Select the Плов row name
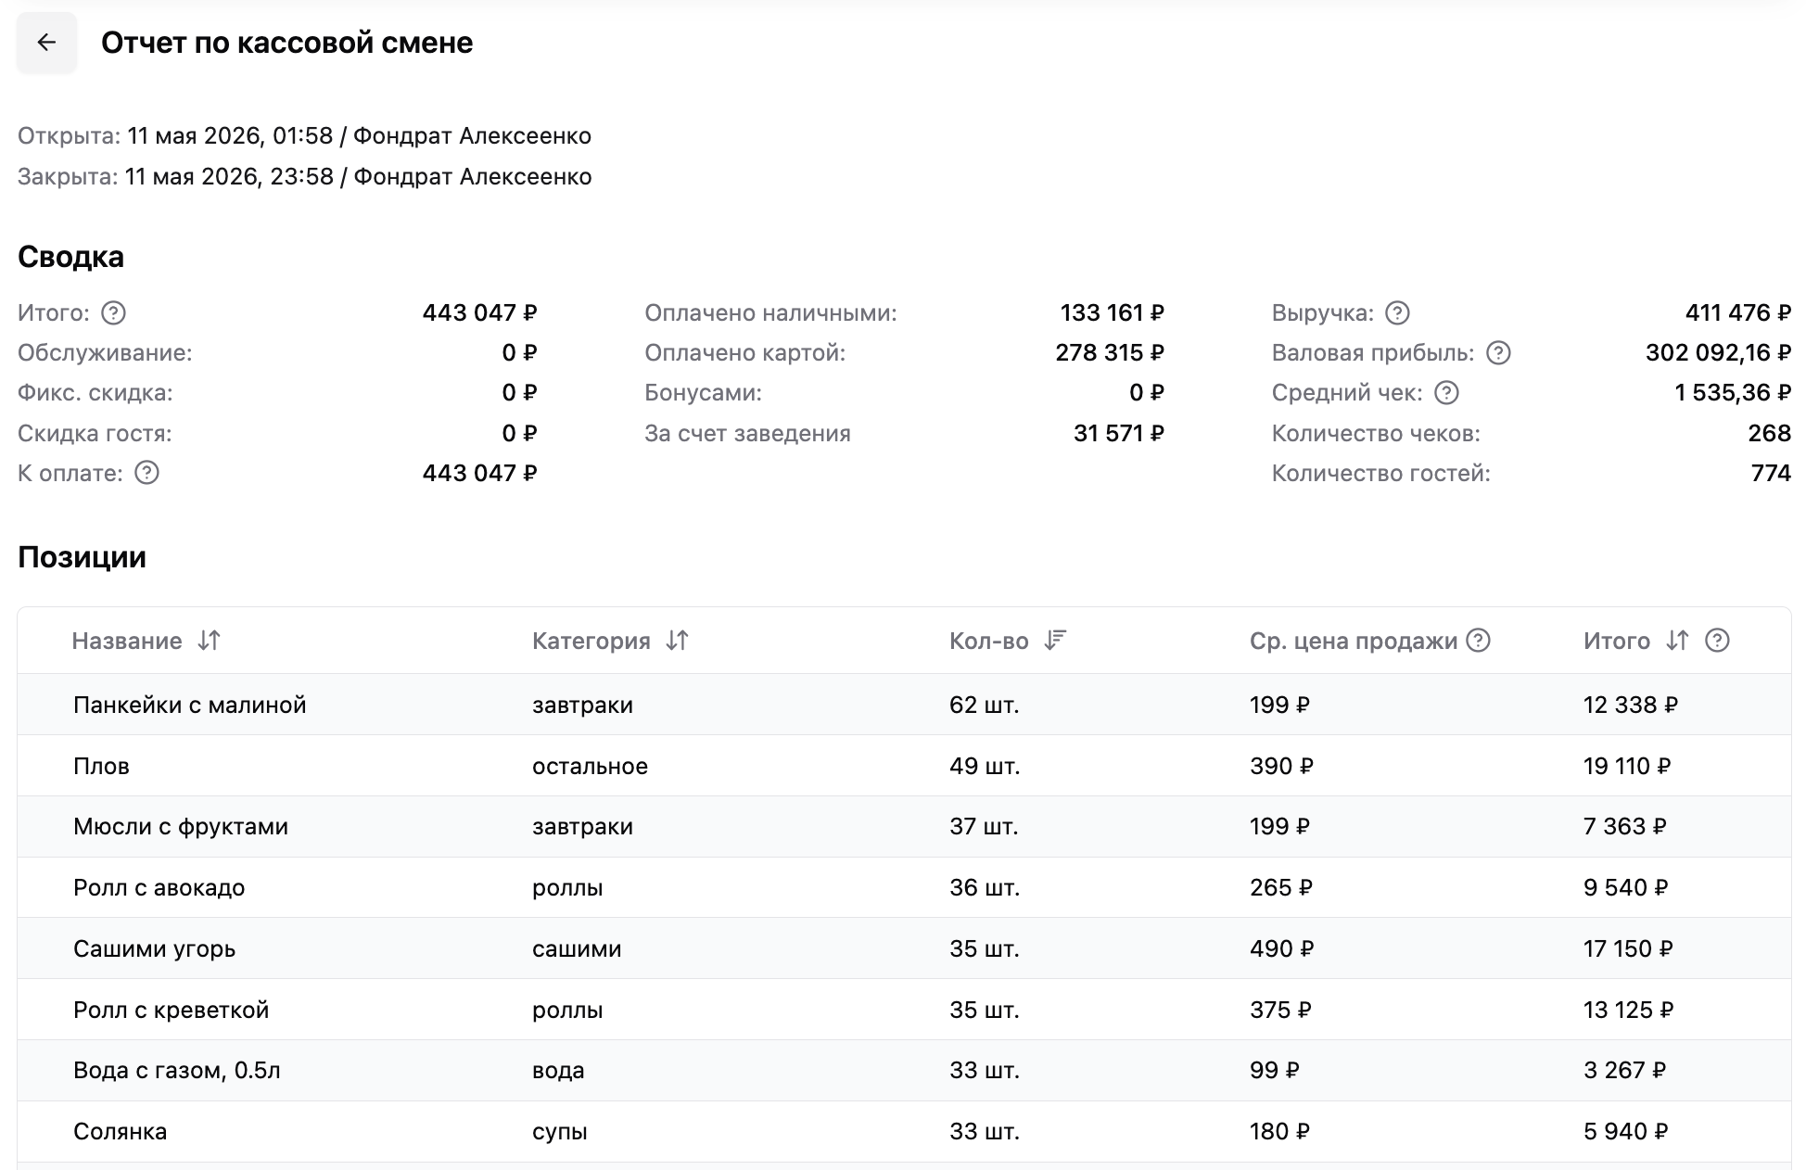This screenshot has width=1806, height=1170. (101, 766)
